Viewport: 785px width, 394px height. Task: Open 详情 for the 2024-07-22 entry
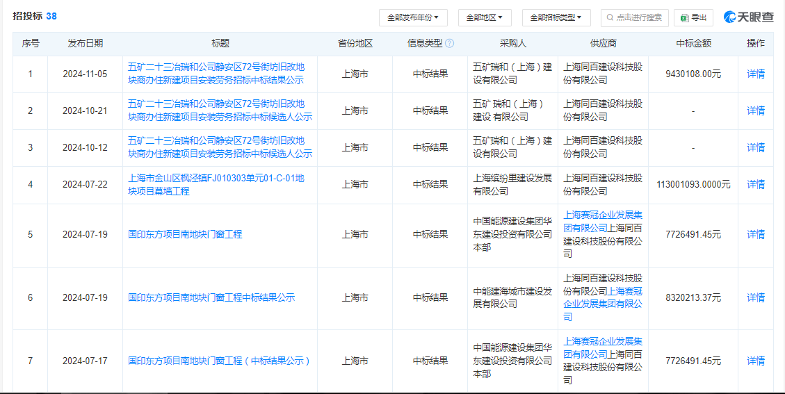756,185
